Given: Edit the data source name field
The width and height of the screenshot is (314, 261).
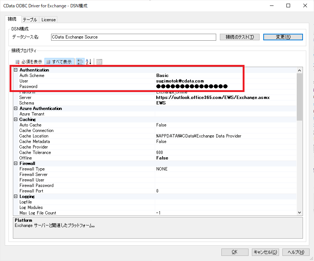Looking at the screenshot, I should pos(133,37).
